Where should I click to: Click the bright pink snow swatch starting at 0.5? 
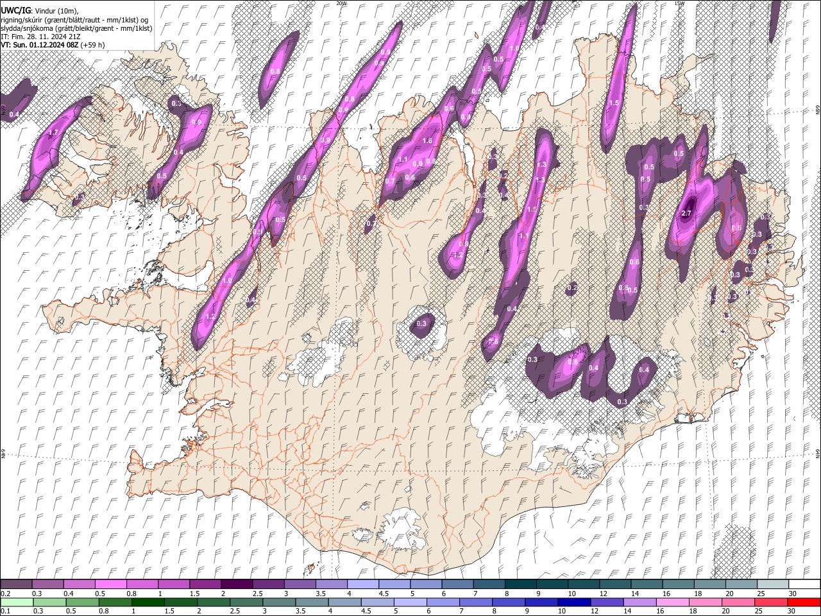[x=110, y=584]
